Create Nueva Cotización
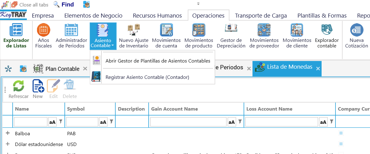Viewport: 370px width, 154px height. tap(356, 36)
